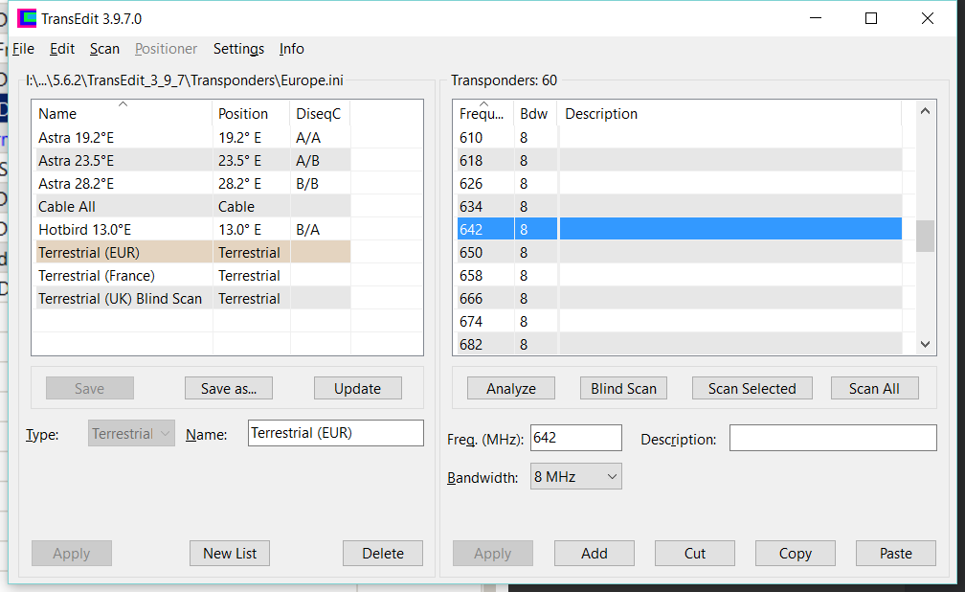This screenshot has width=965, height=592.
Task: Open the Scan menu
Action: pos(104,49)
